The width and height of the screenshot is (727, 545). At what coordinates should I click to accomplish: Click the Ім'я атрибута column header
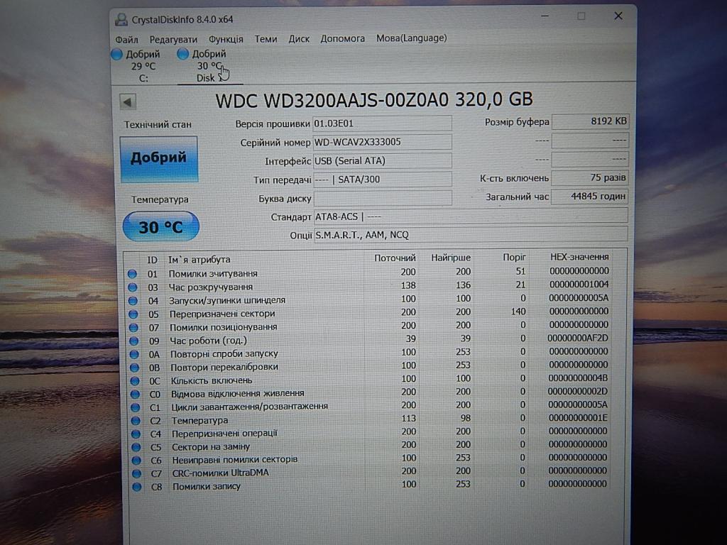[199, 260]
